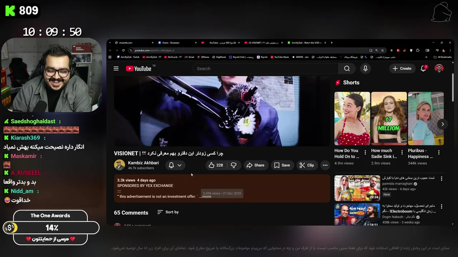Image resolution: width=458 pixels, height=257 pixels.
Task: Open the Kambiz Akhbari channel name link
Action: coord(143,163)
